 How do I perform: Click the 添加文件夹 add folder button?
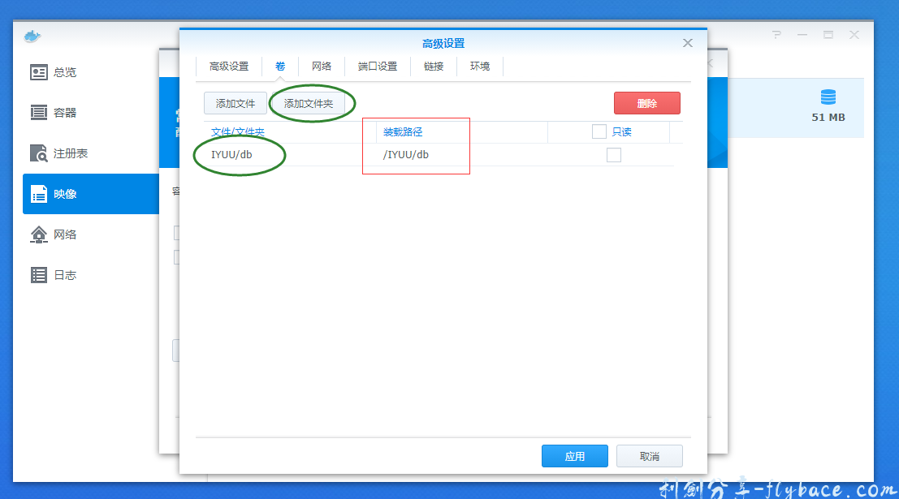point(309,103)
